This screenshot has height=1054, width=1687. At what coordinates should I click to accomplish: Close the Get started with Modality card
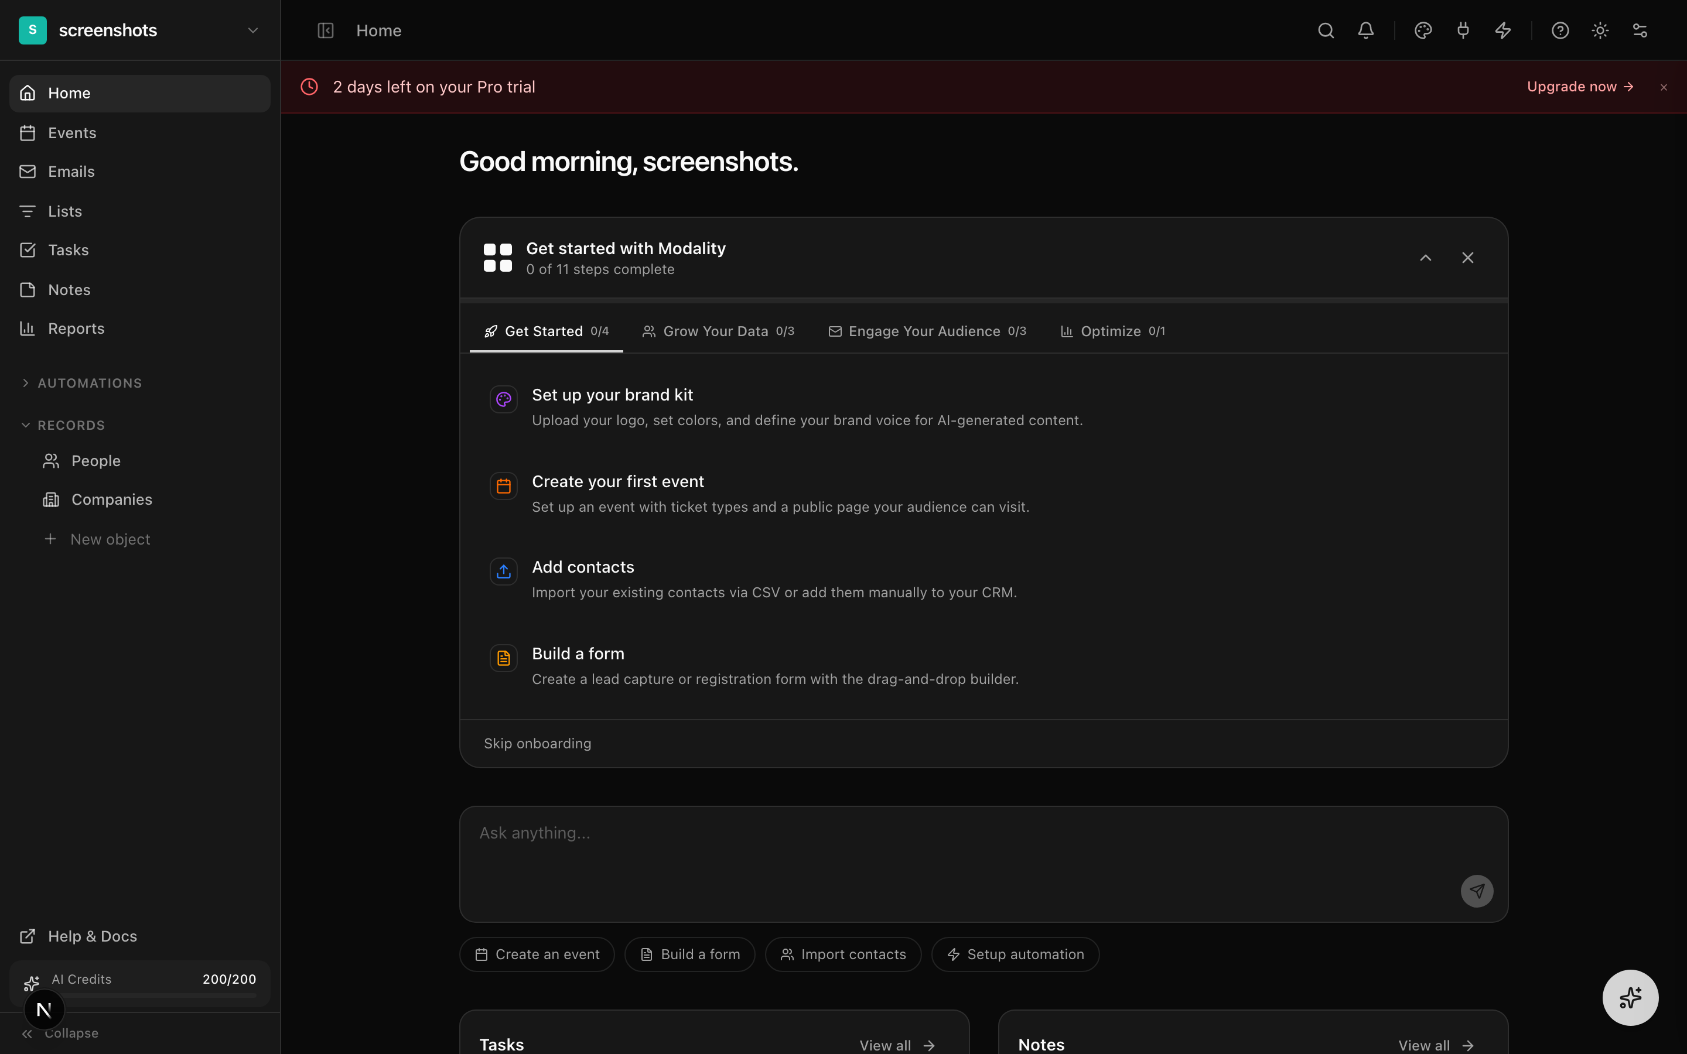click(x=1467, y=258)
